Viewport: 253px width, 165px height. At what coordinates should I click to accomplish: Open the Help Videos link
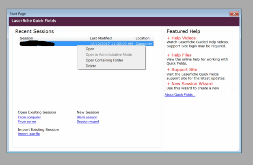click(184, 38)
